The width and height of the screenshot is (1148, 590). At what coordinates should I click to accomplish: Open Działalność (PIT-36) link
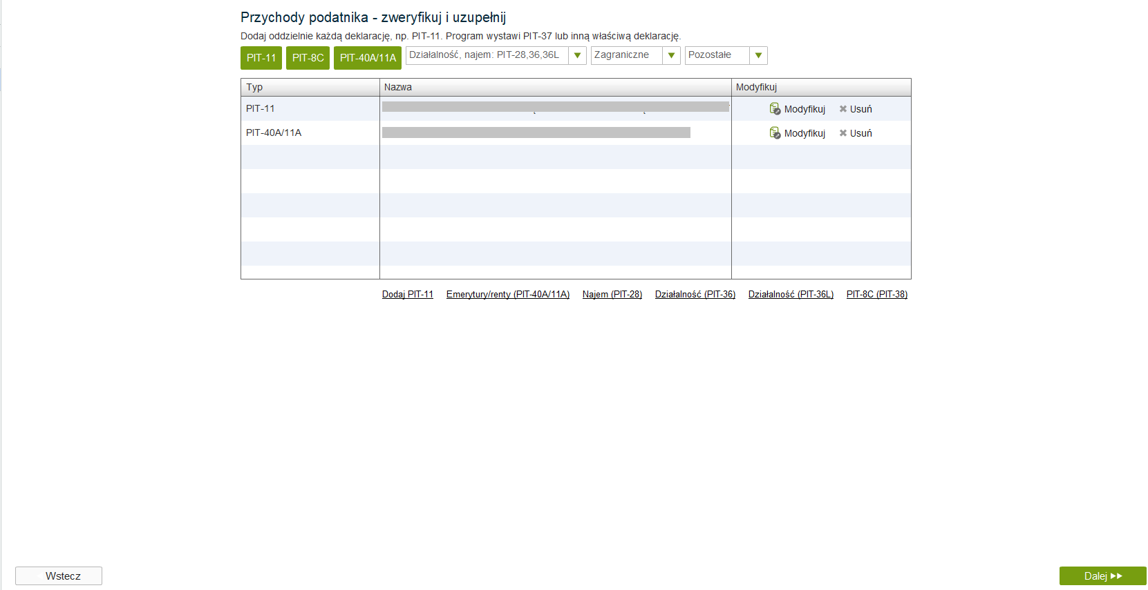[x=695, y=295]
